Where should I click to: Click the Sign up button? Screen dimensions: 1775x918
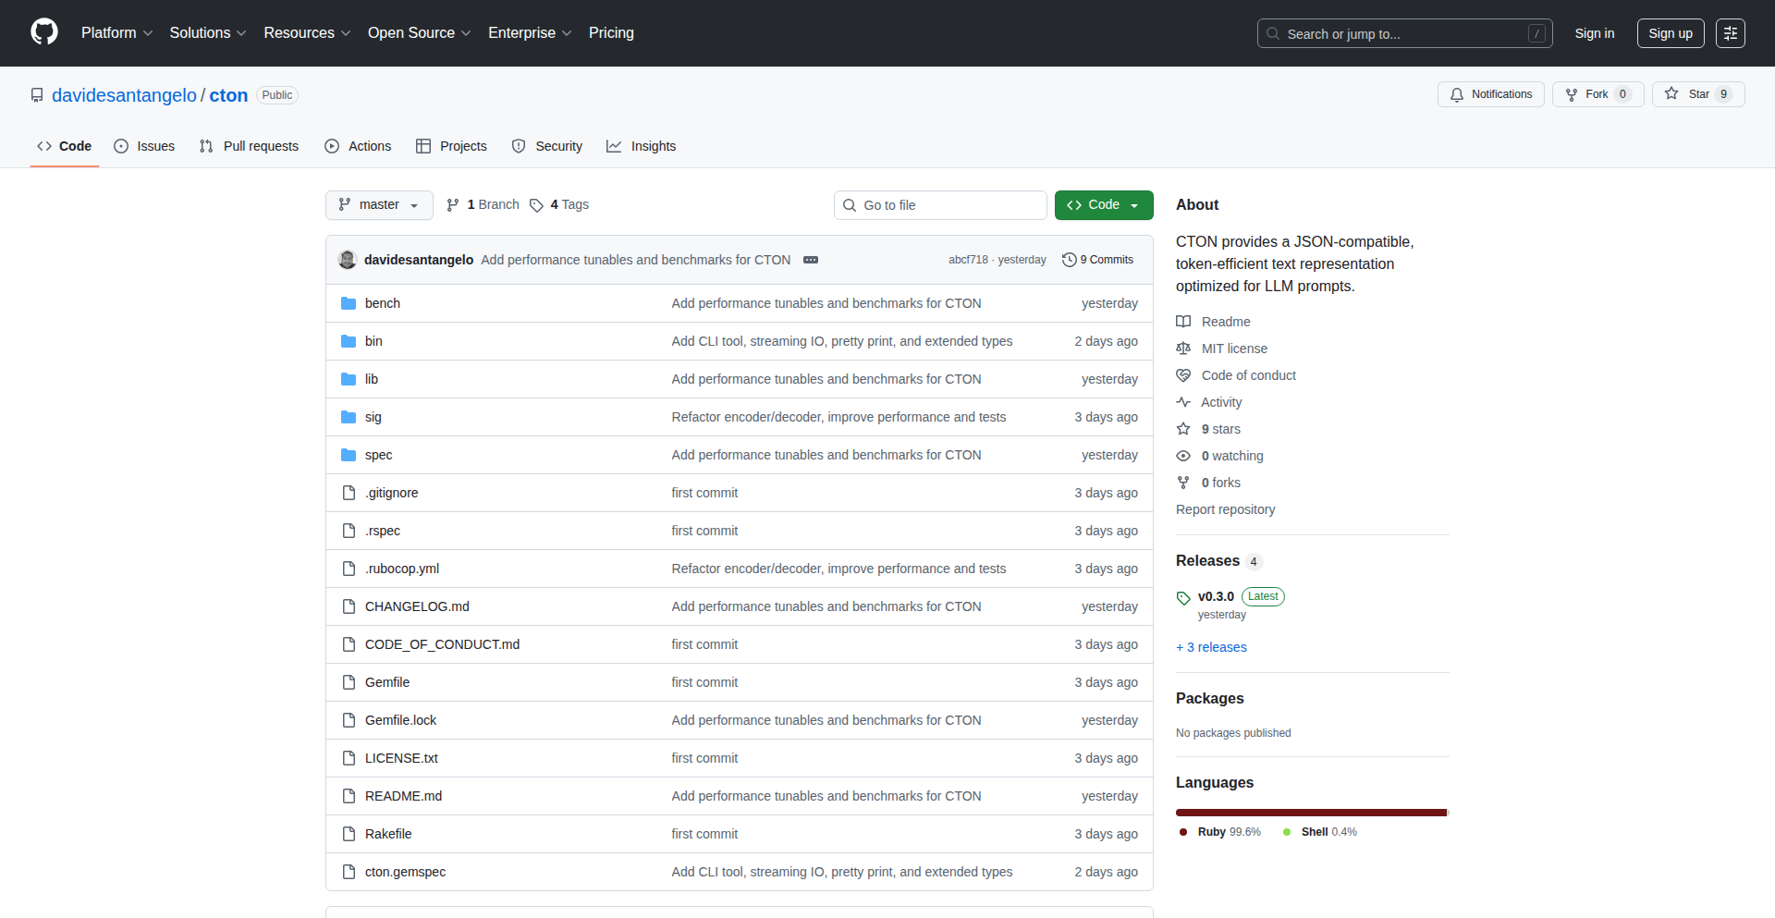click(1670, 32)
